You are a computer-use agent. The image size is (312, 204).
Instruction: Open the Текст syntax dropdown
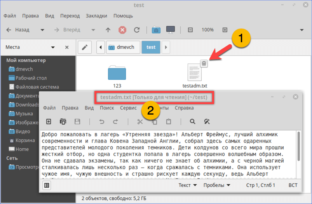[x=188, y=185]
